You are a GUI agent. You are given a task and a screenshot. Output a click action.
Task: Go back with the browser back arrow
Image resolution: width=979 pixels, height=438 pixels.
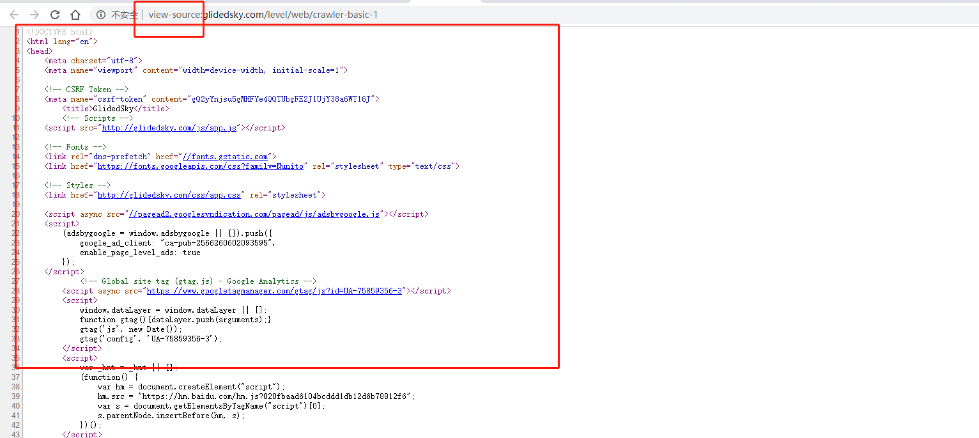(x=14, y=15)
